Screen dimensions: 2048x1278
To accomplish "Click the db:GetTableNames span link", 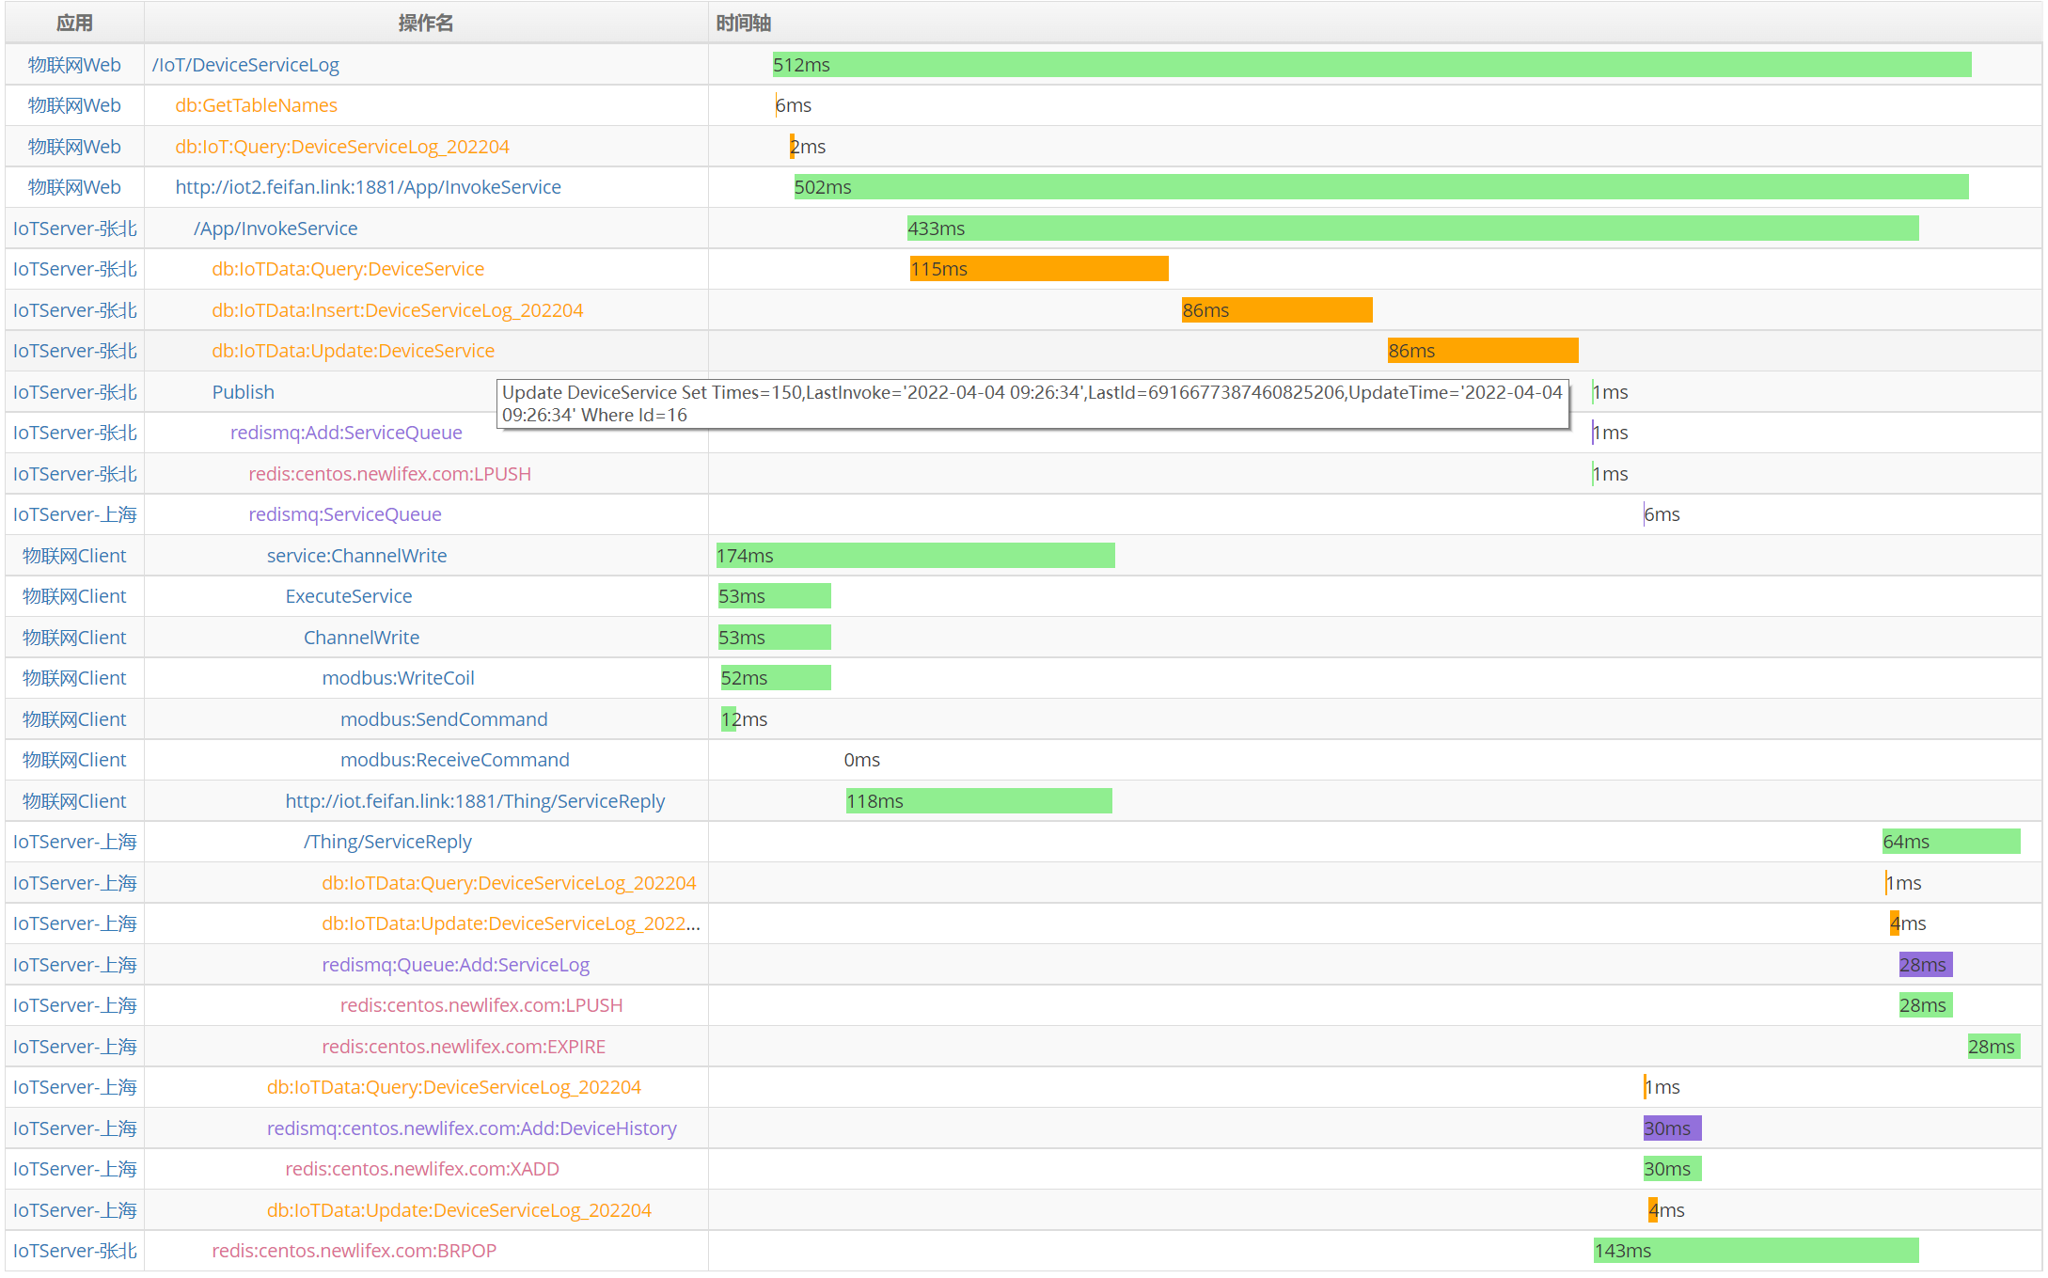I will (x=256, y=105).
